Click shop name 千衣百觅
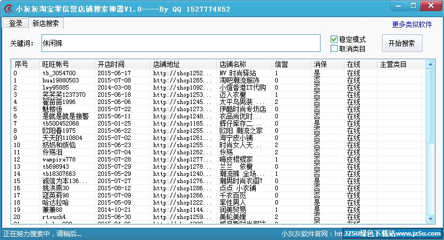This screenshot has width=444, height=240. pos(233,195)
